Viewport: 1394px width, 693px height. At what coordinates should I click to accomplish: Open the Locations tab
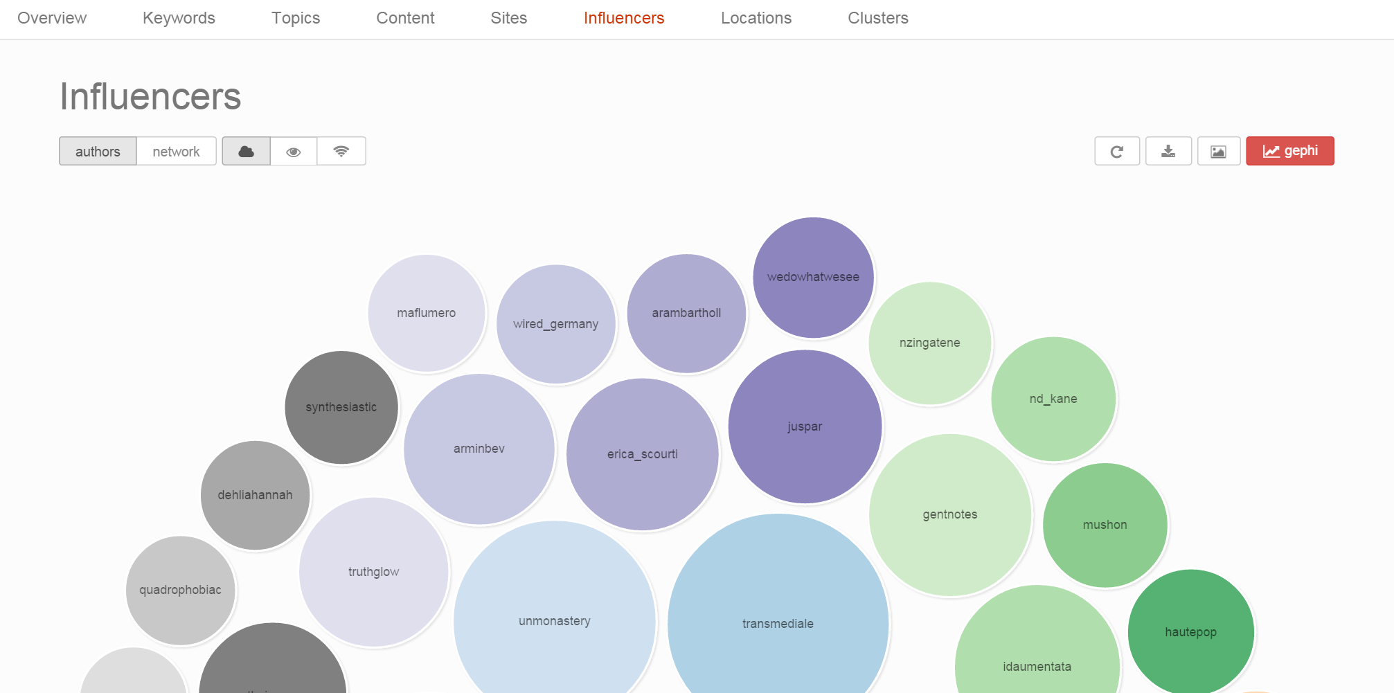(756, 18)
